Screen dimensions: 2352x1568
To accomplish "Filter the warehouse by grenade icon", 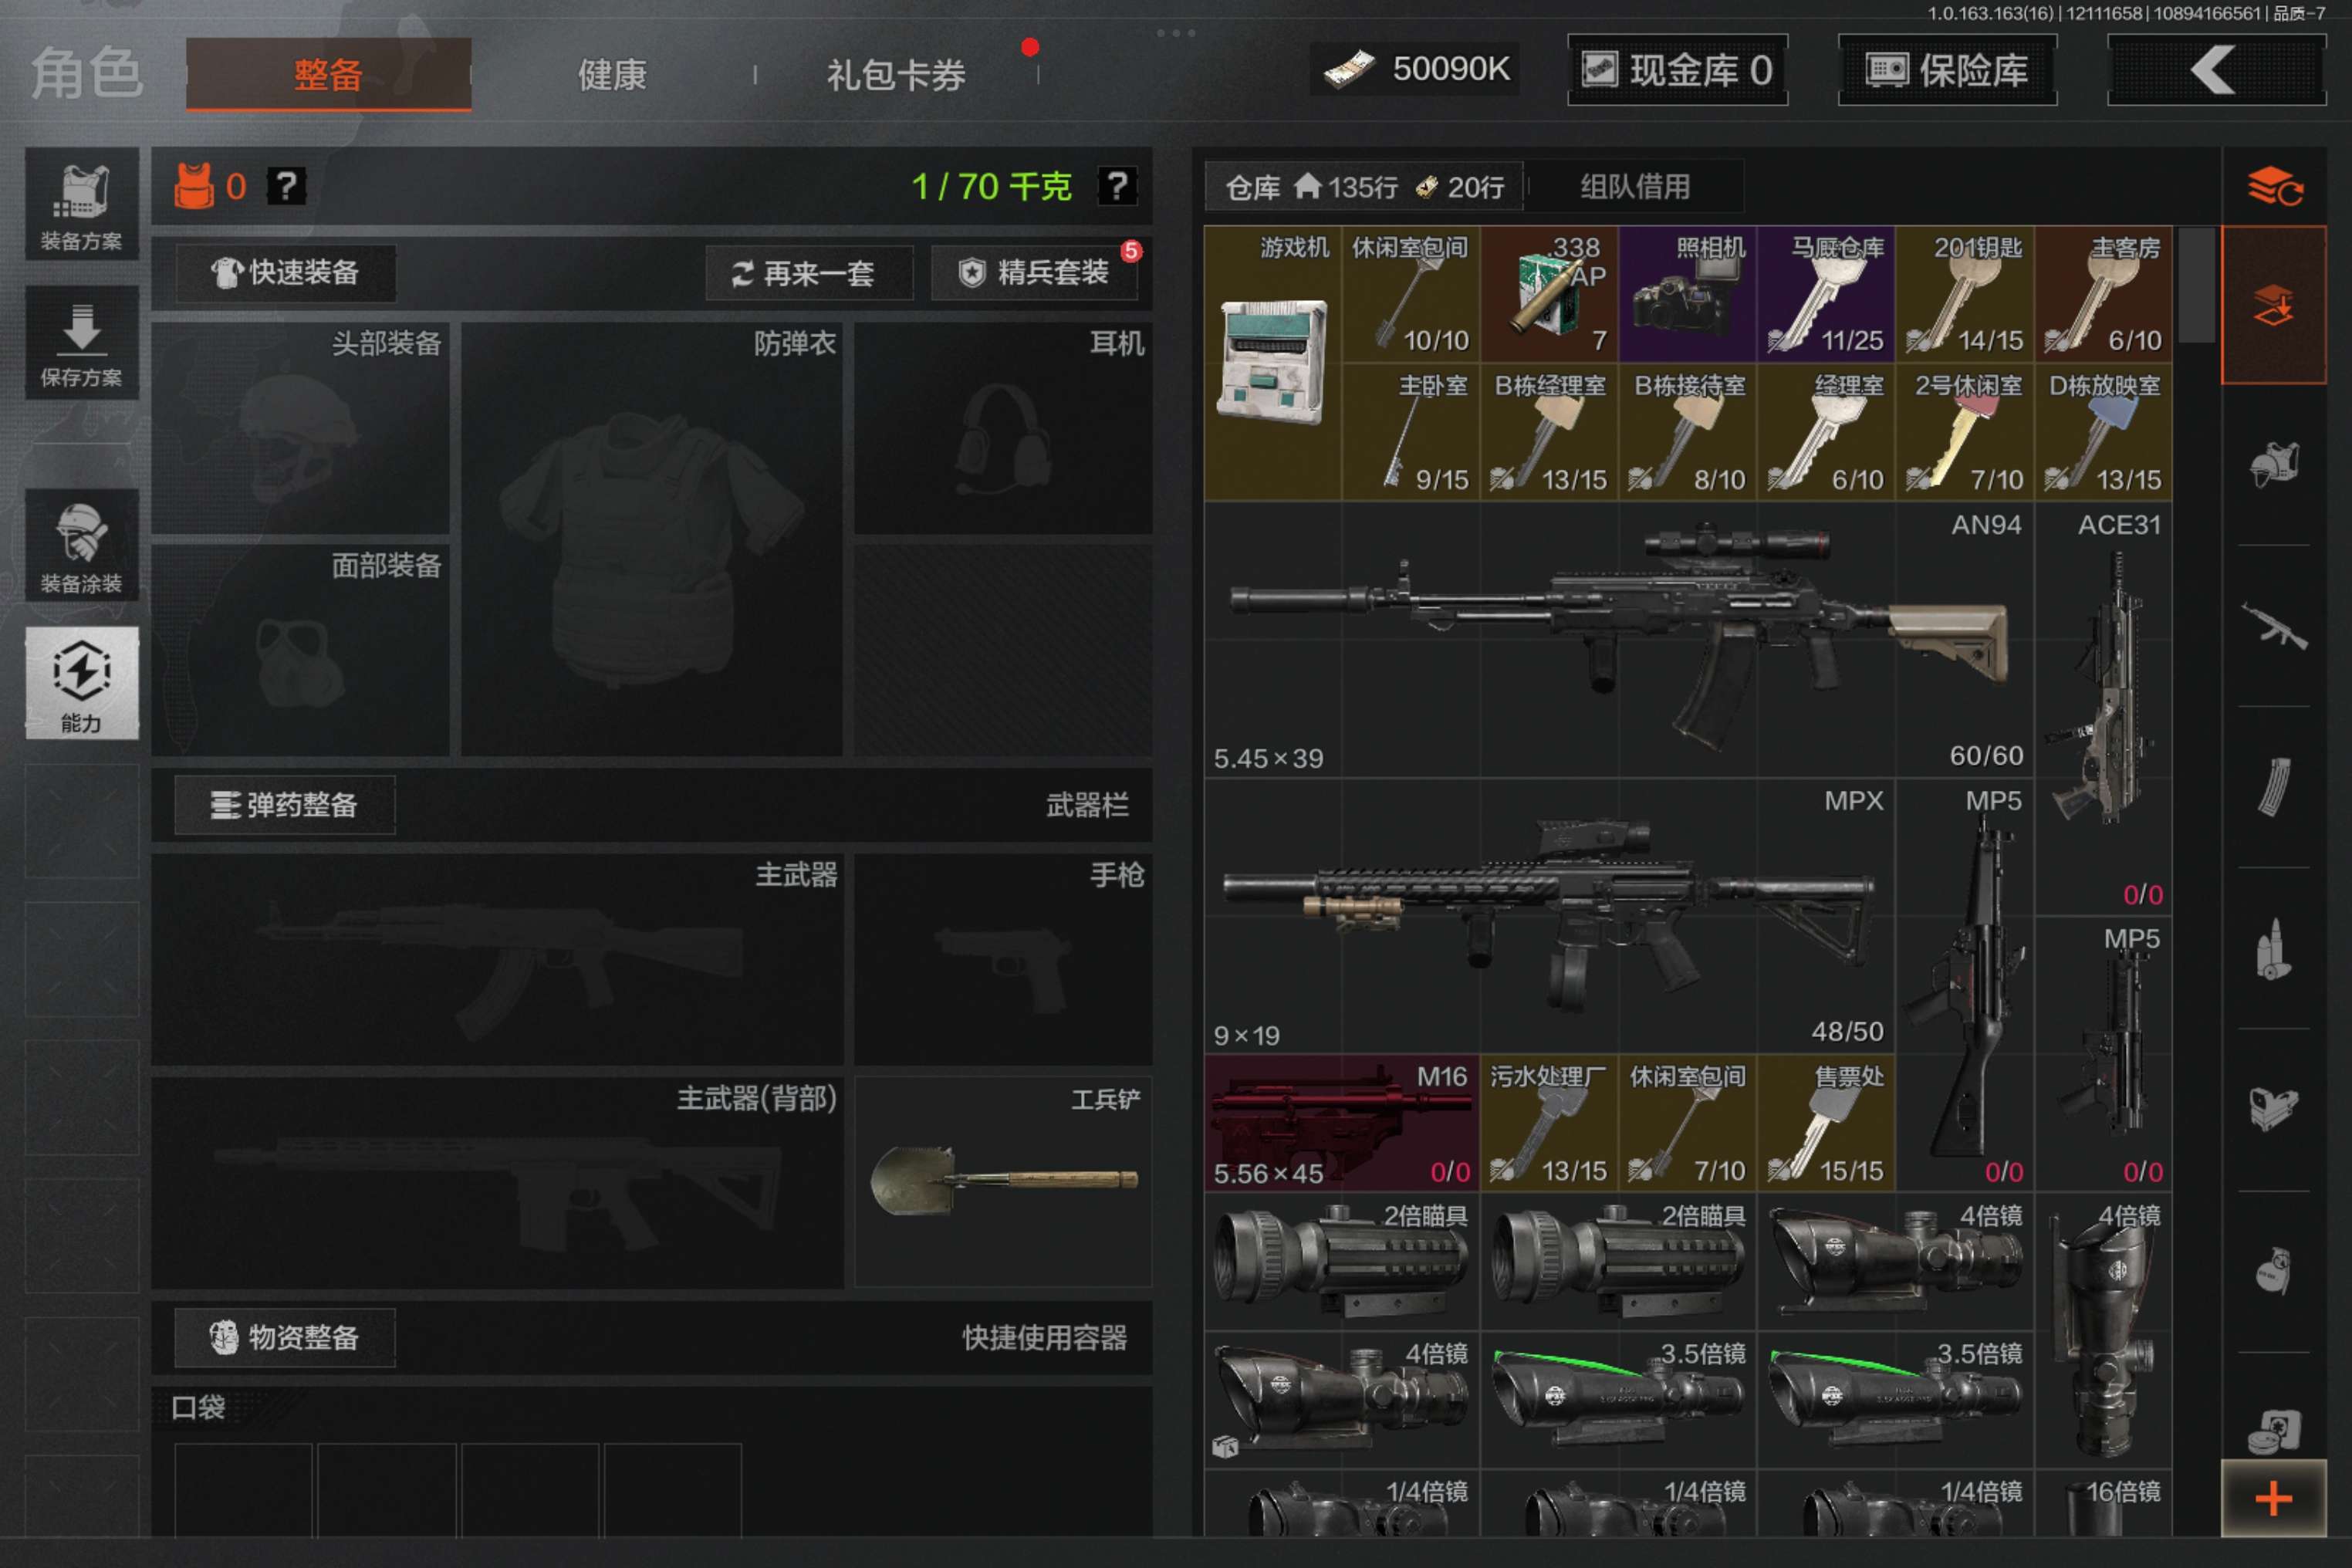I will (2273, 1271).
